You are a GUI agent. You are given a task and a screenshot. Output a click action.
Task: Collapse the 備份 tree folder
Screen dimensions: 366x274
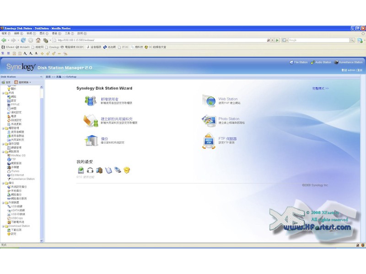coord(3,183)
